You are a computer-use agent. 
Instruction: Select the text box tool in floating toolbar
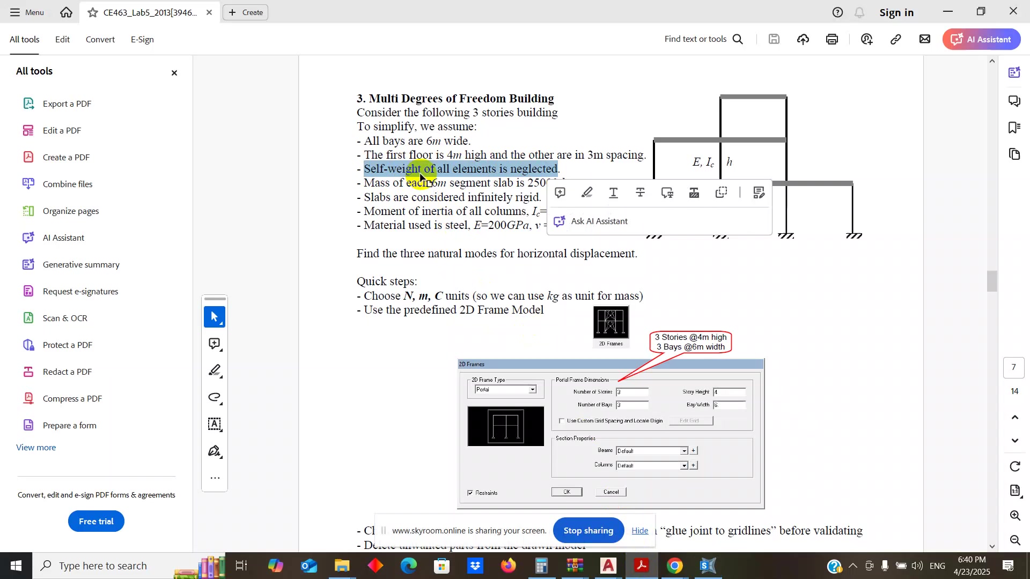(215, 425)
